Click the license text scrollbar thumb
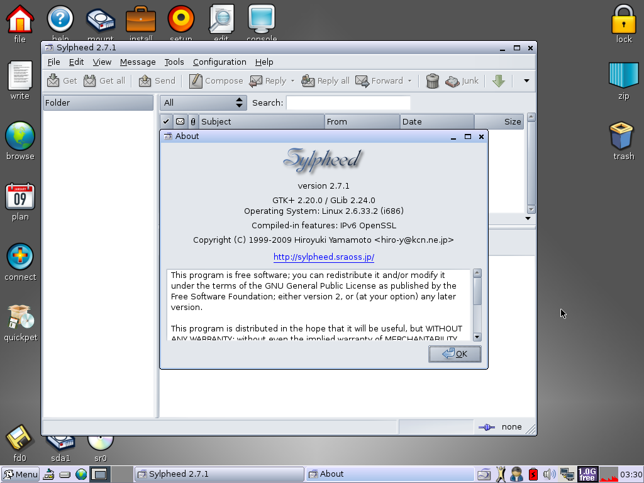The width and height of the screenshot is (644, 483). 477,291
